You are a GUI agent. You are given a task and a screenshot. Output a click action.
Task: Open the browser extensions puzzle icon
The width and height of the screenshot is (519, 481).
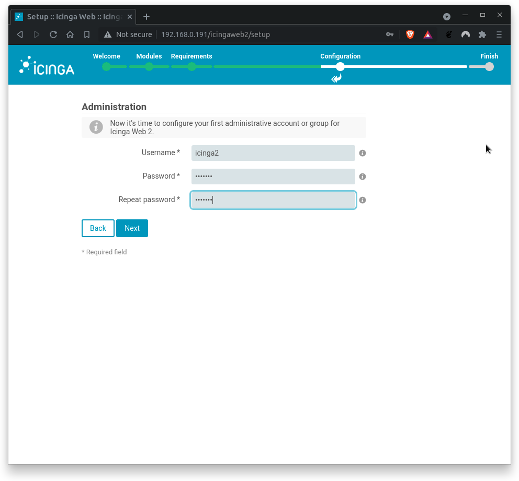(482, 34)
